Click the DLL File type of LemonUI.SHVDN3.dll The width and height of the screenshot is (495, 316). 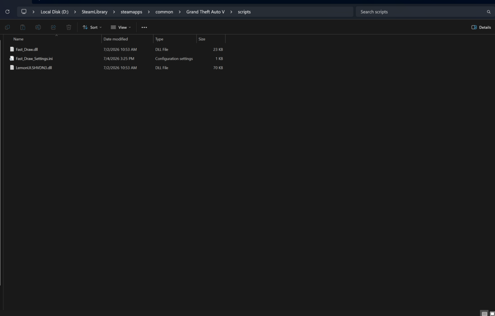(x=162, y=68)
